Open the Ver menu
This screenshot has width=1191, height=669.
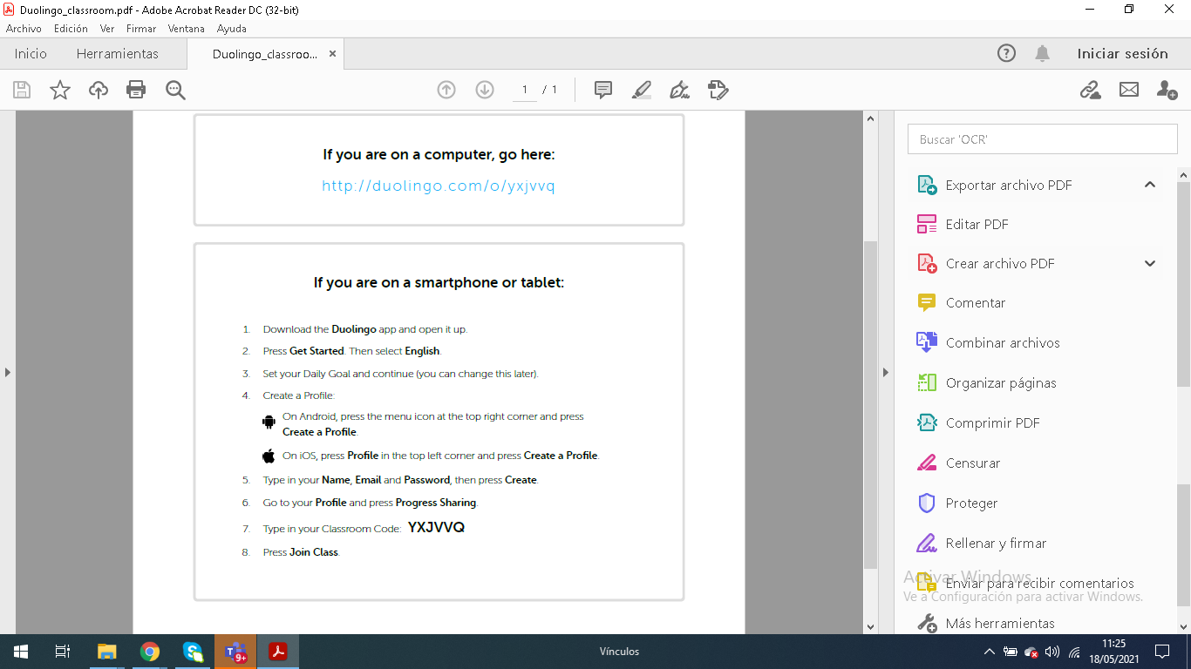(107, 29)
